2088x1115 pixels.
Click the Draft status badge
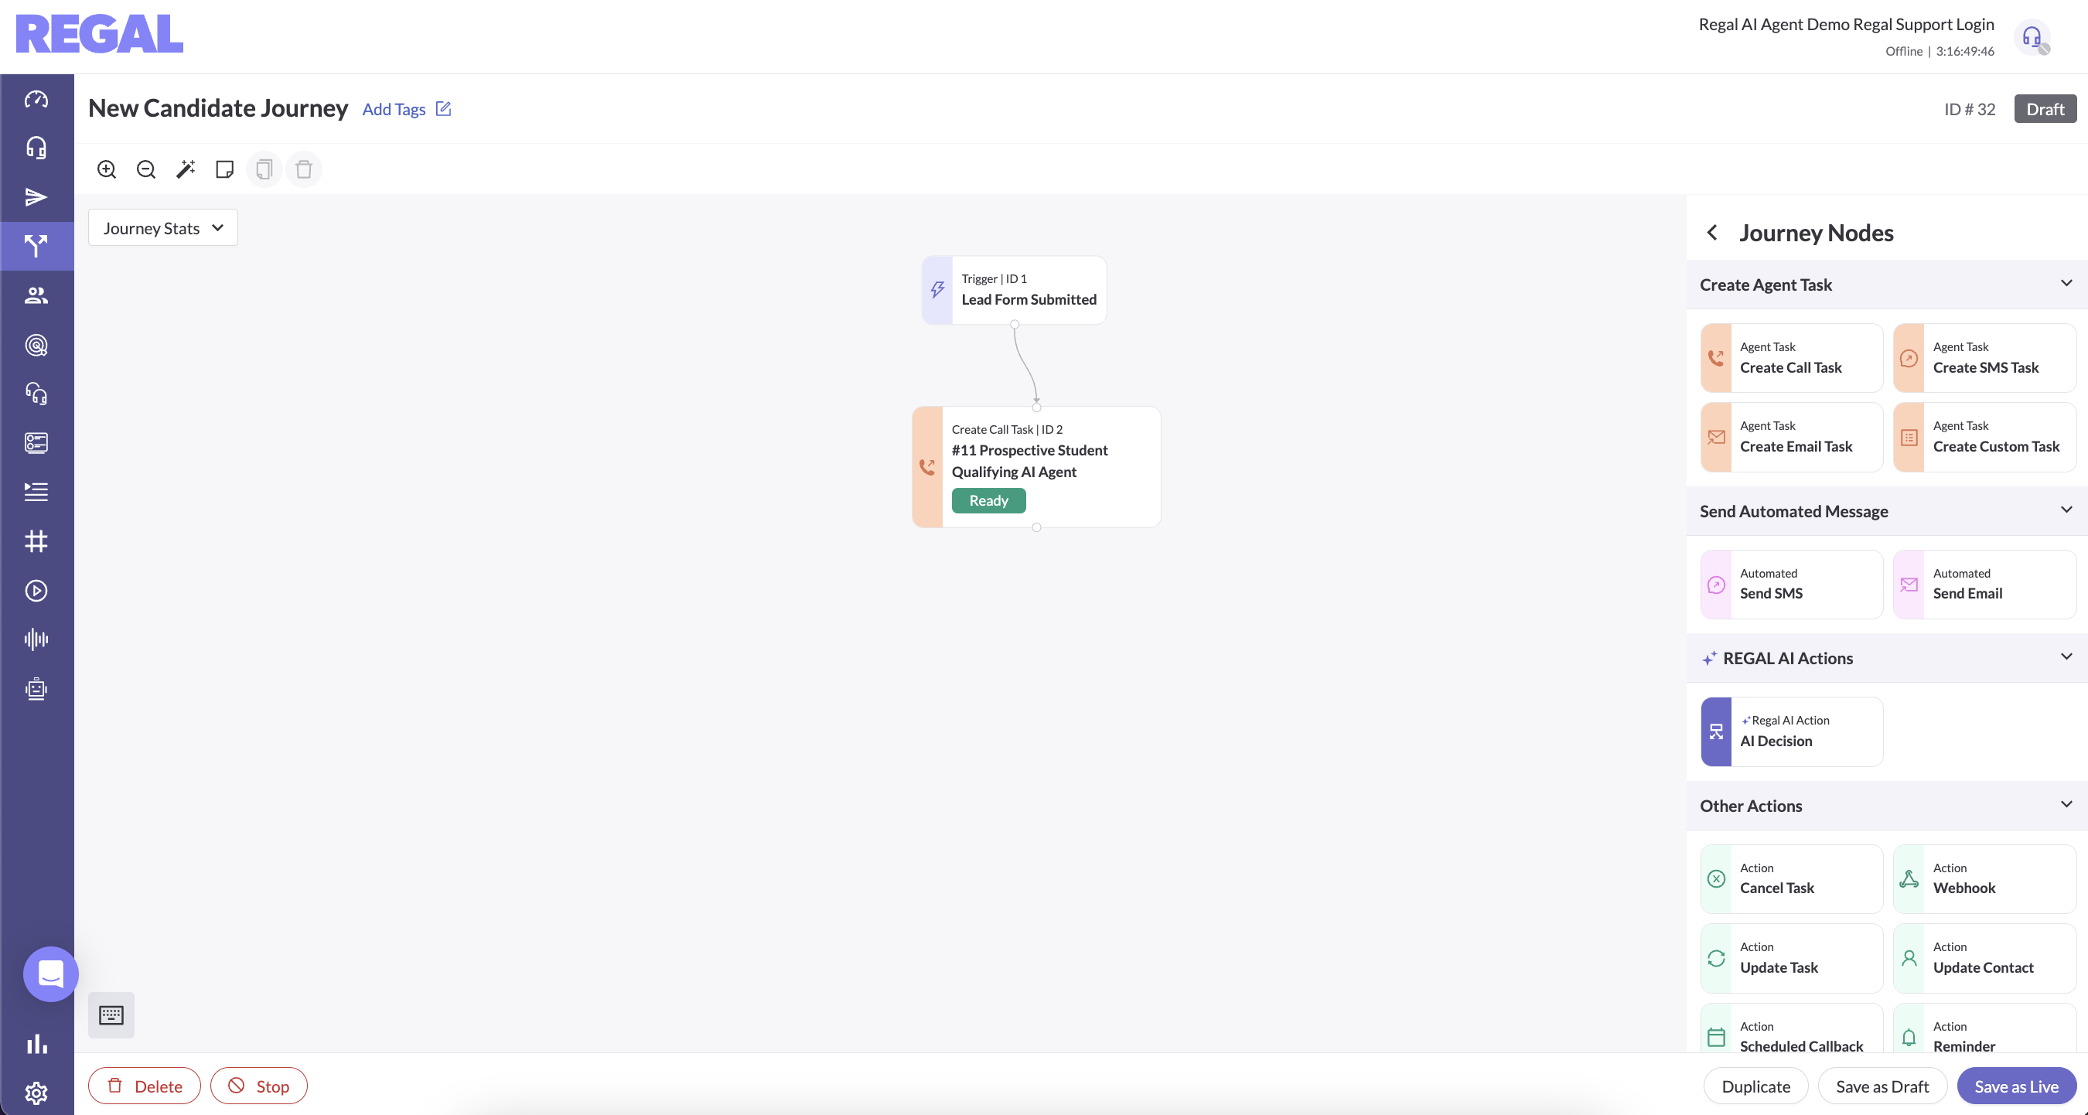tap(2045, 108)
